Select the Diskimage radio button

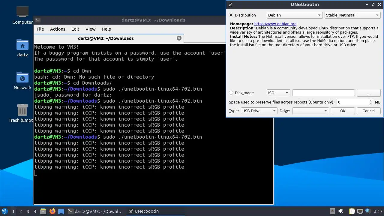pyautogui.click(x=231, y=93)
